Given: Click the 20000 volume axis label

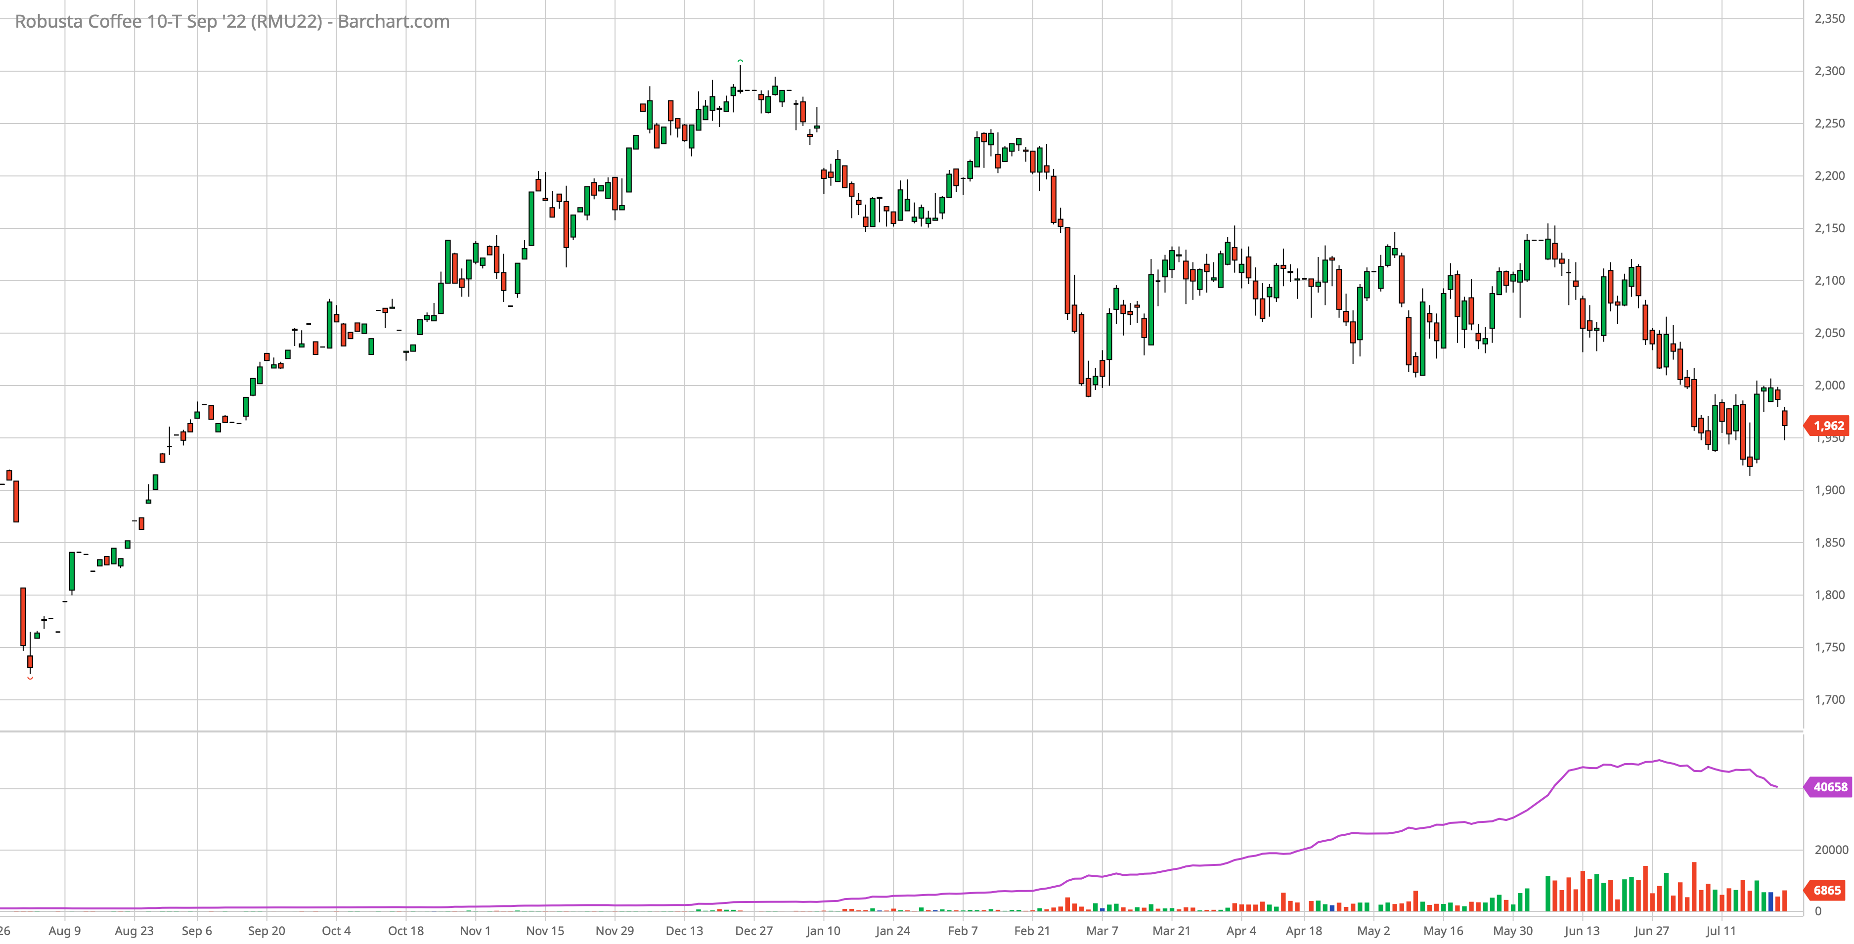Looking at the screenshot, I should click(1831, 850).
